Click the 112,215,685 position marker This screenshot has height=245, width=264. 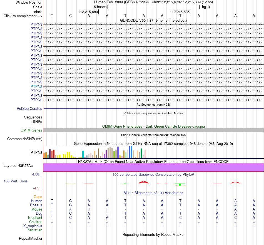point(180,12)
